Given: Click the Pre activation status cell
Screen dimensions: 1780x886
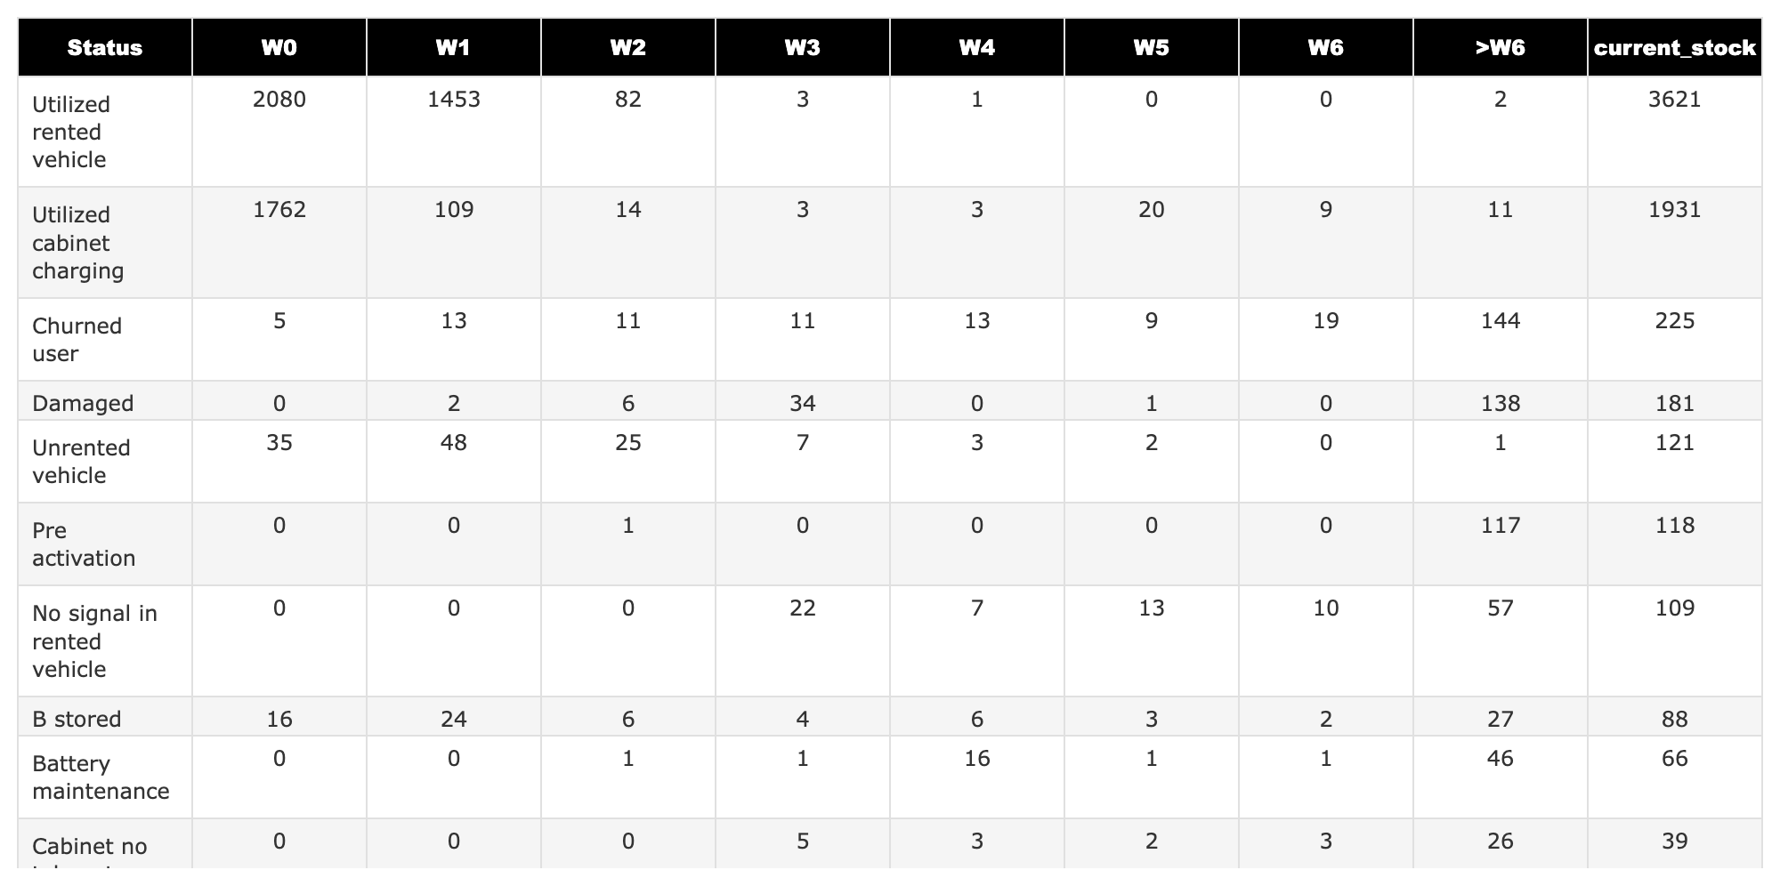Looking at the screenshot, I should (x=105, y=544).
